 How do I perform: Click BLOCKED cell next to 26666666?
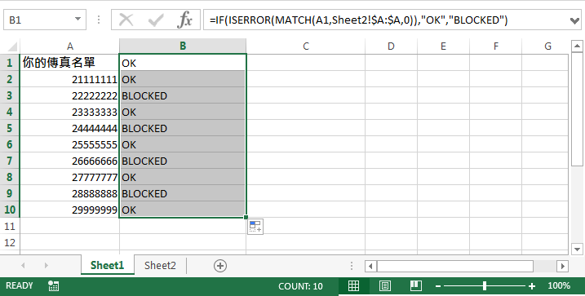click(183, 161)
